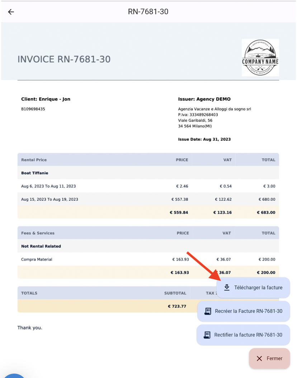297x378 pixels.
Task: Click Issue Date: Aug 31, 2023
Action: [204, 139]
